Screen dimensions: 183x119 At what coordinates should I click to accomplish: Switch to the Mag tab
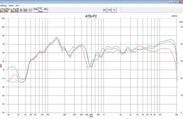(35, 9)
